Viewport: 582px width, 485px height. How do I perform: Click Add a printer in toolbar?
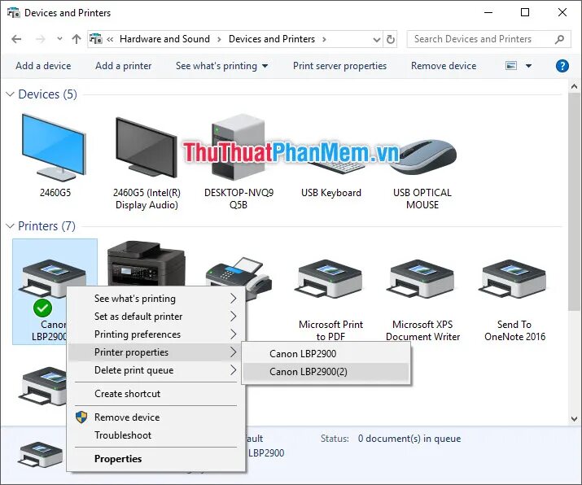123,66
